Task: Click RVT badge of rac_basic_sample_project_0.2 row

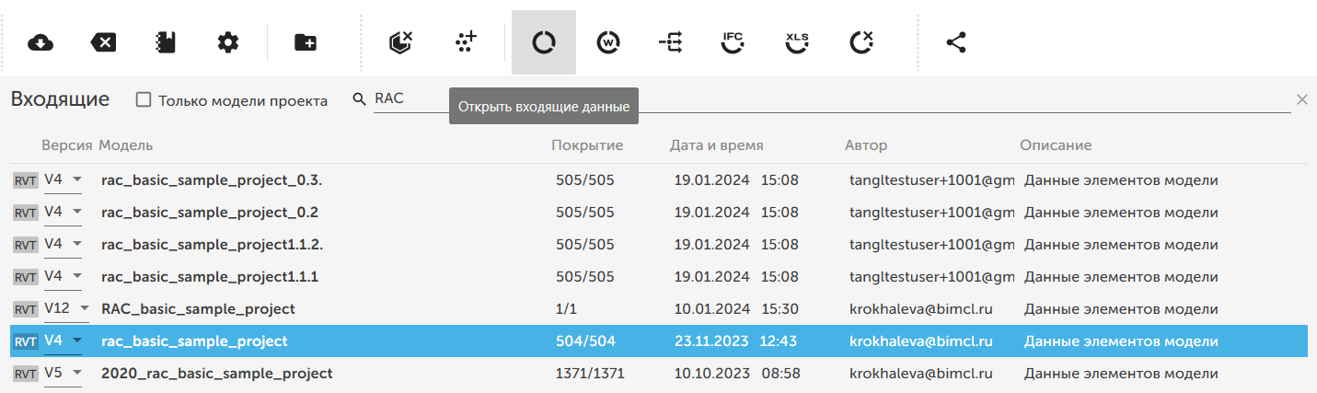Action: coord(25,214)
